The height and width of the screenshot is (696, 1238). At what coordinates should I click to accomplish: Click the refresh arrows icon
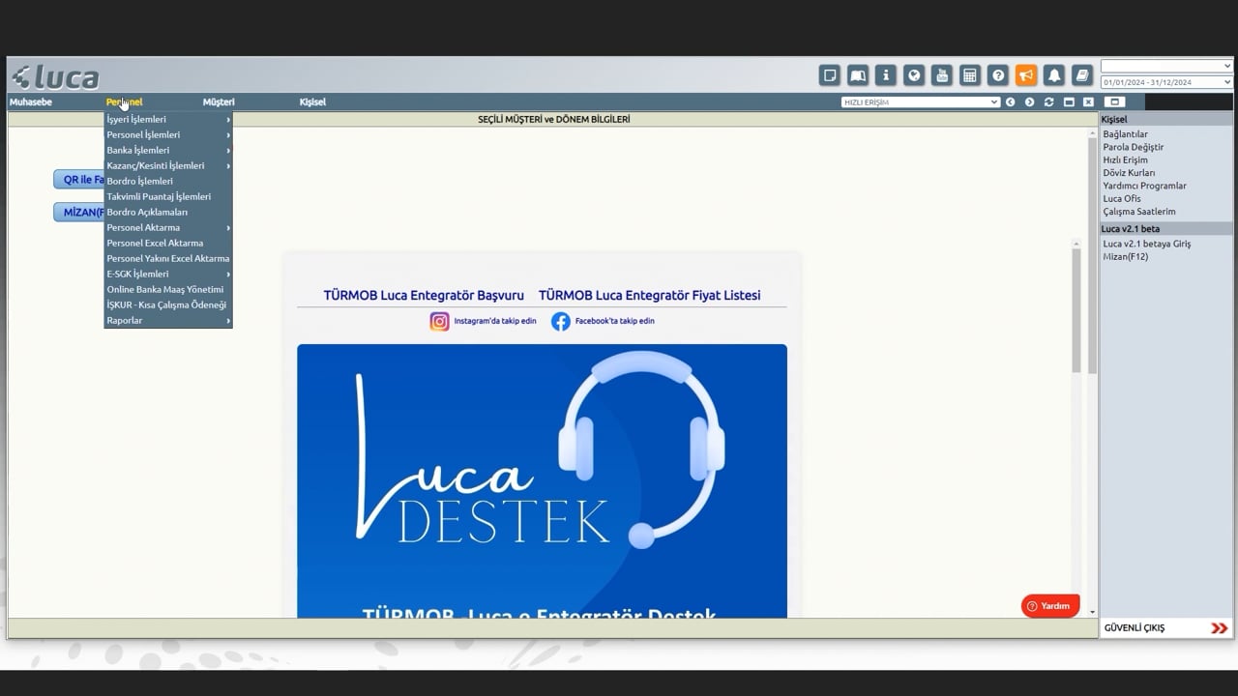(1048, 101)
